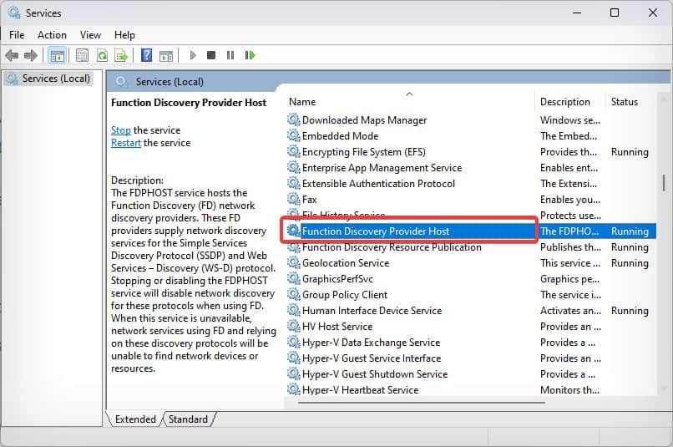This screenshot has height=447, width=673.
Task: Select Hyper-V Data Exchange Service row
Action: [471, 343]
